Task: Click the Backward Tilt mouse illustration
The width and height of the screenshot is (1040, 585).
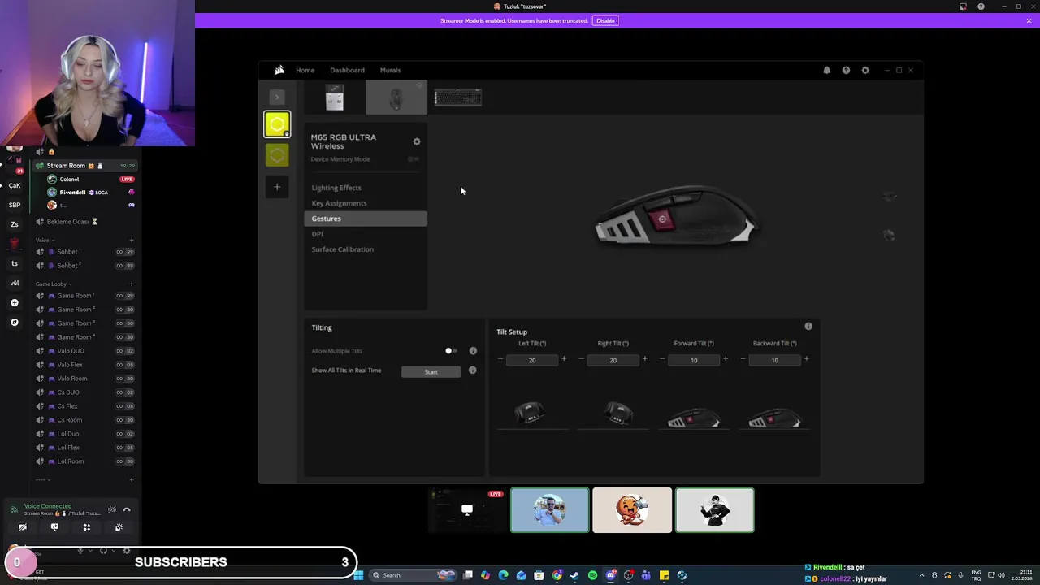Action: [774, 419]
